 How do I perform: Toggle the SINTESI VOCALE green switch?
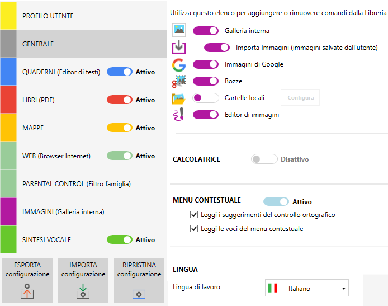coord(120,239)
